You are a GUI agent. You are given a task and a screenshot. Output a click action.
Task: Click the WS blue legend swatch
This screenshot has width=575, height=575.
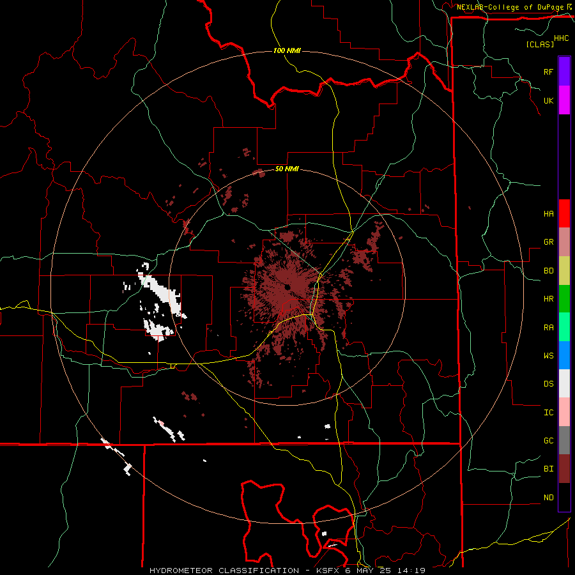564,355
